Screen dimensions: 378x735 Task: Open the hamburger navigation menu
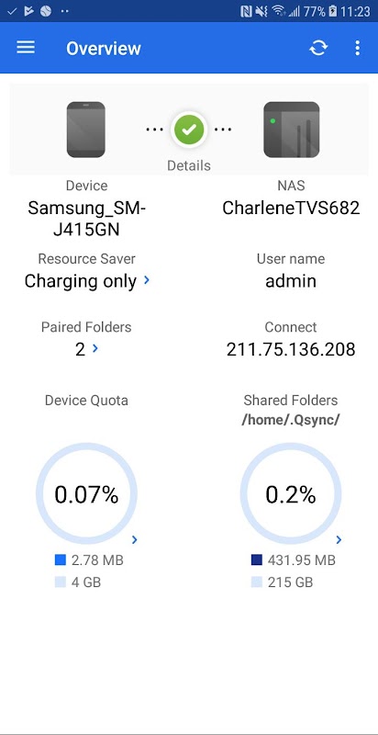(26, 48)
